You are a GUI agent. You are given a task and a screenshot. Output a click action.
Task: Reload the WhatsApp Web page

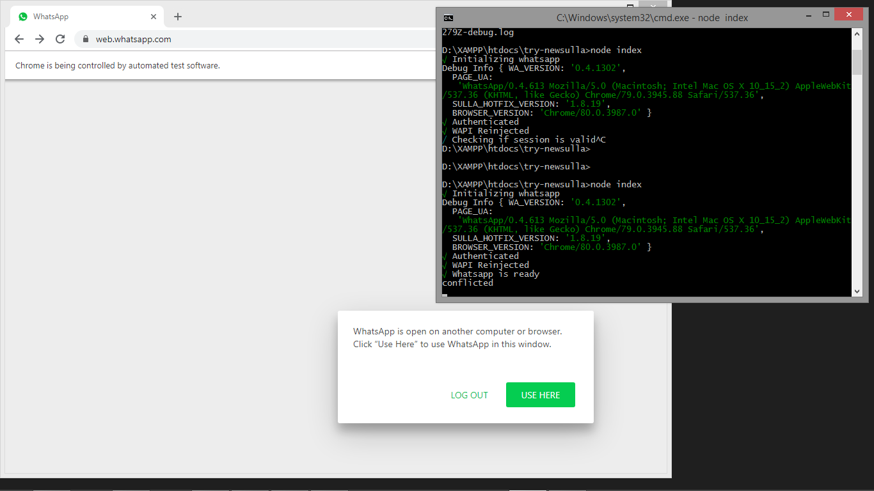60,39
